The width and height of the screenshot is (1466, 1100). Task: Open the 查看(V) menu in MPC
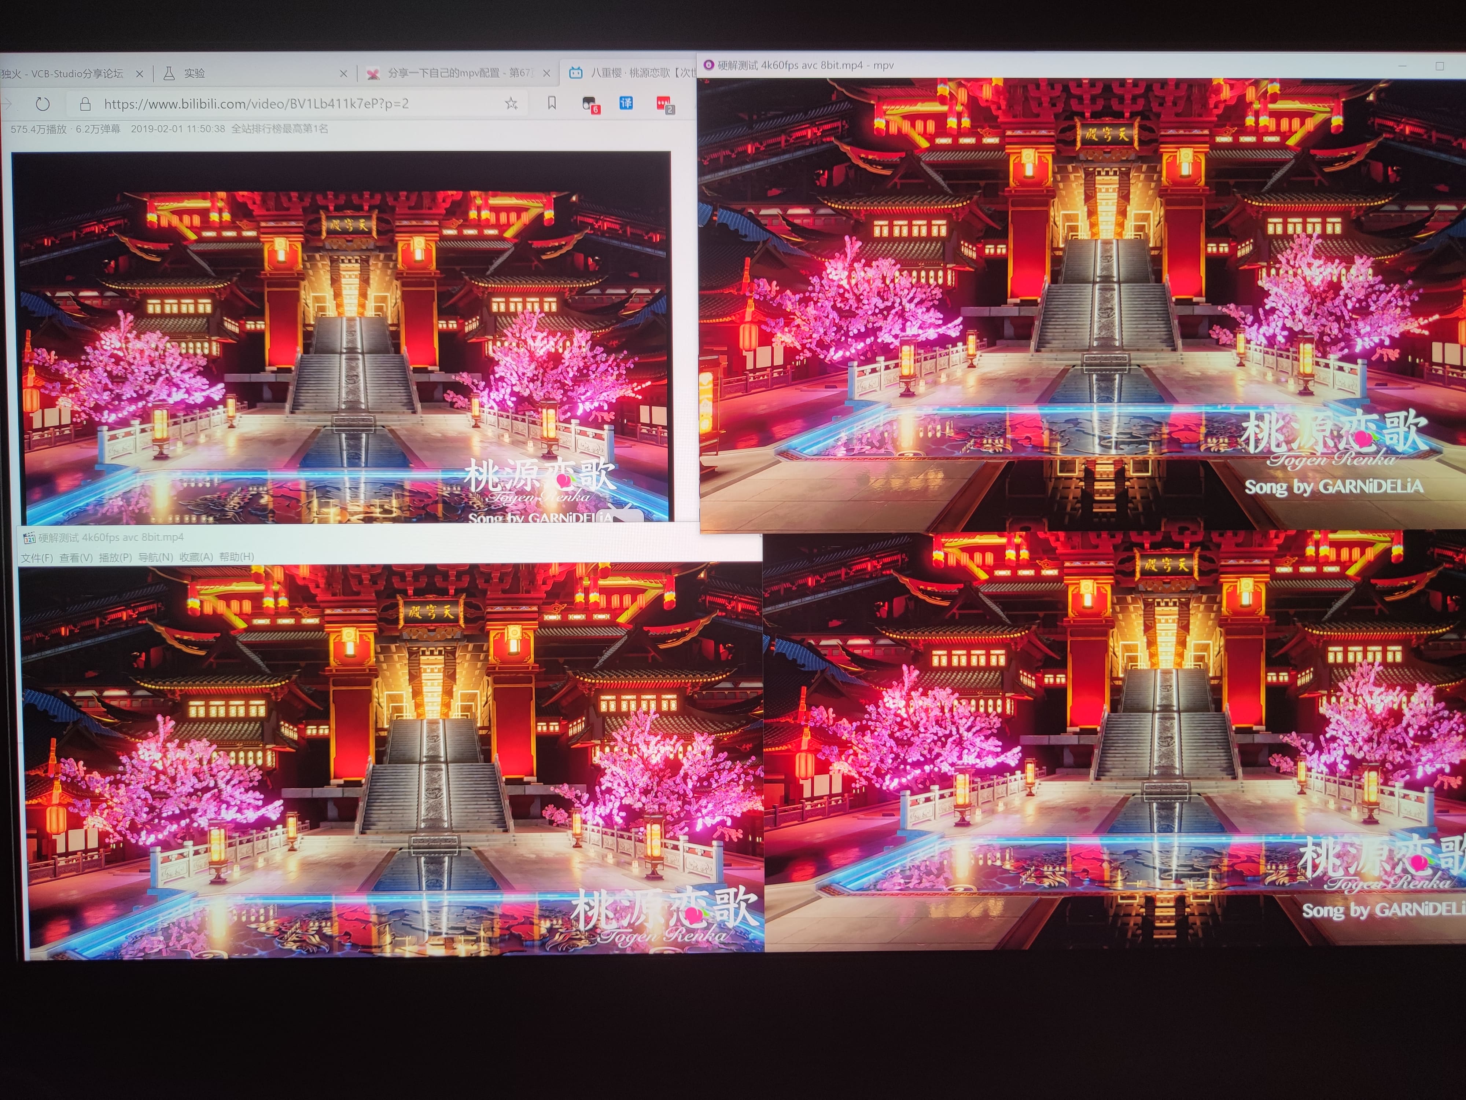[x=76, y=558]
